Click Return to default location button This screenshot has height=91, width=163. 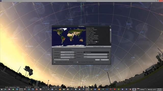(x=62, y=60)
